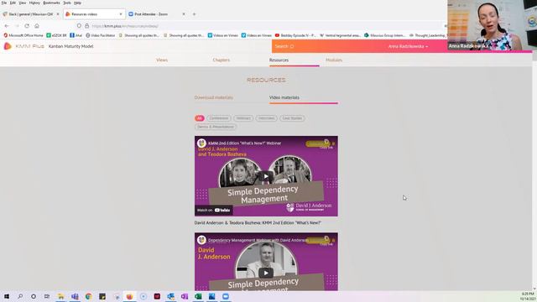Image resolution: width=537 pixels, height=302 pixels.
Task: Open the File menu
Action: (x=4, y=3)
